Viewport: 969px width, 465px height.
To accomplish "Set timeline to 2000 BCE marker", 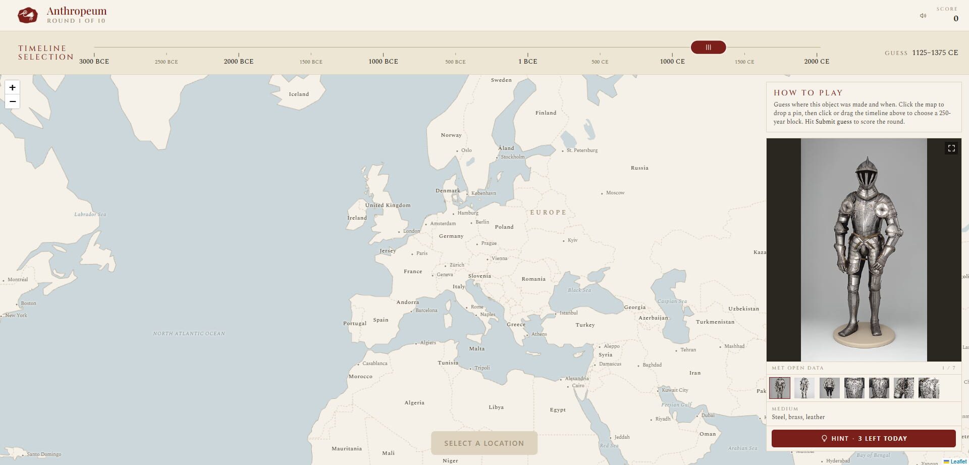I will 239,61.
